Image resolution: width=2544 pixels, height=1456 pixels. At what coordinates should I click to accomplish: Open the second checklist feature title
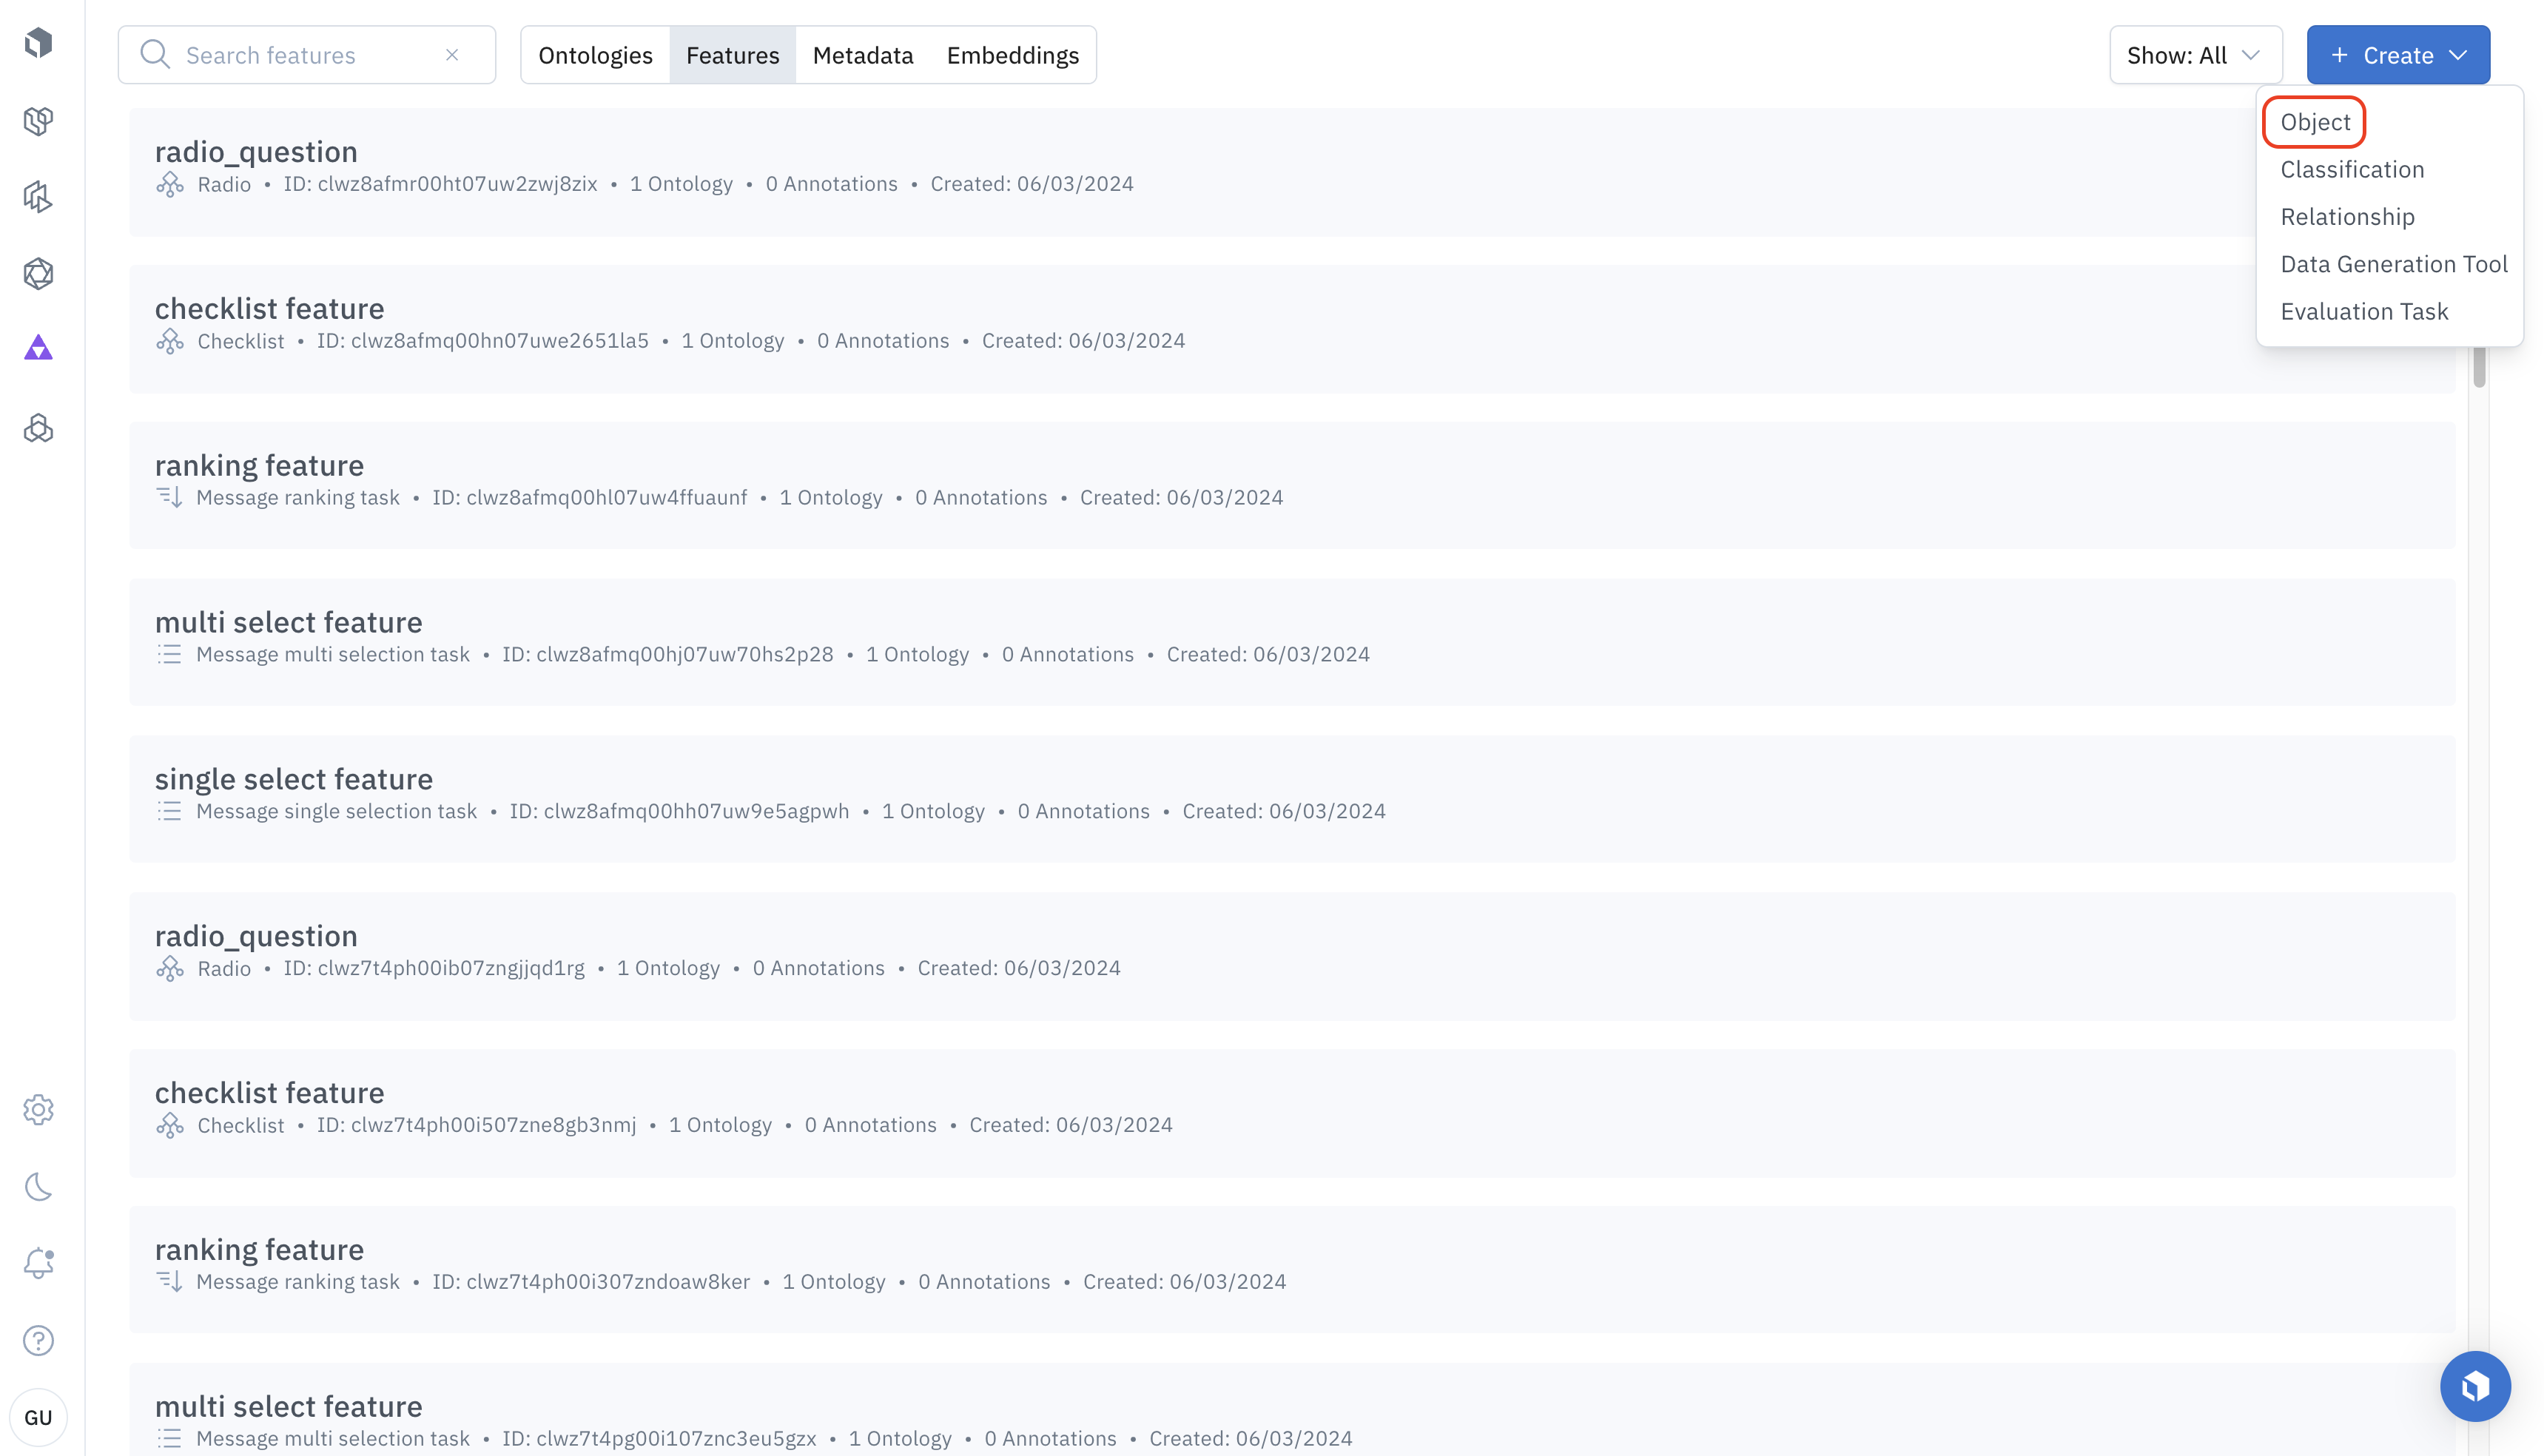coord(269,1092)
